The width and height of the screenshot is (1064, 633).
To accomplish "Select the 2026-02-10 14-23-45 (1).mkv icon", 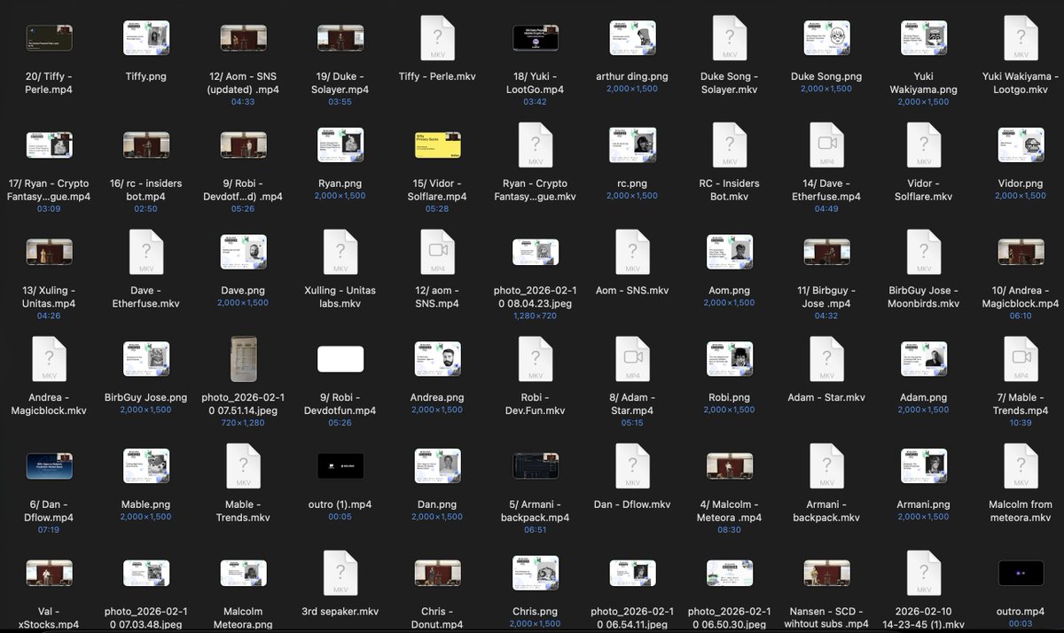I will [x=924, y=574].
